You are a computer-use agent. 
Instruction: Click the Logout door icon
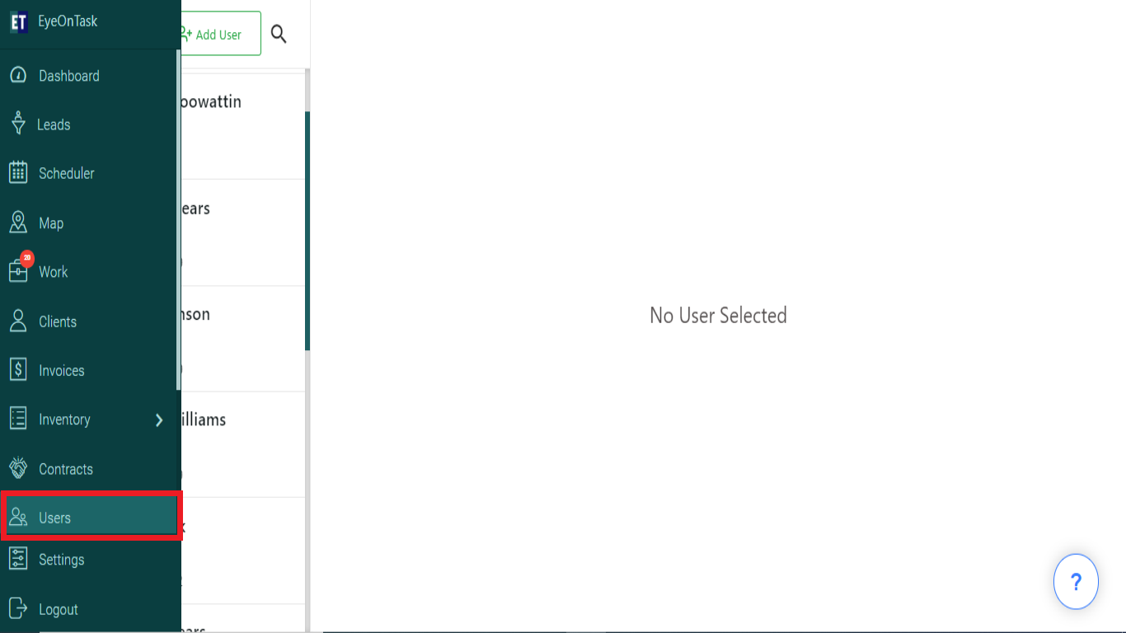(x=18, y=608)
